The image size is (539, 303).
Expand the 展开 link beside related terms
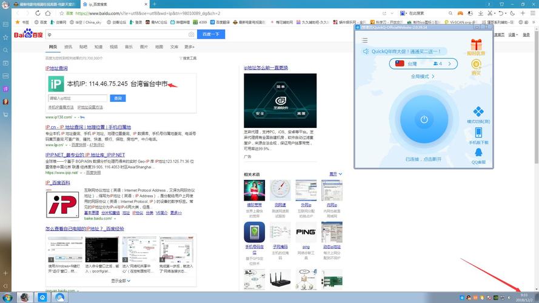point(335,174)
